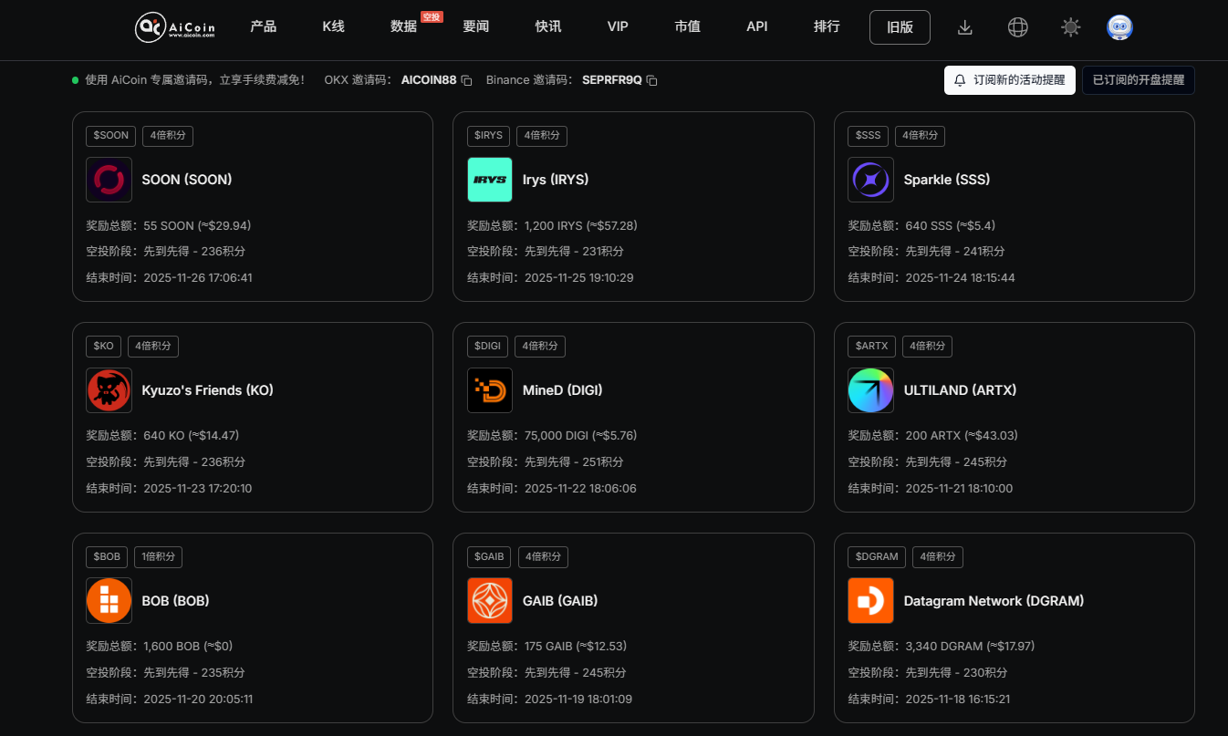1228x736 pixels.
Task: Open the user avatar icon
Action: (1119, 27)
